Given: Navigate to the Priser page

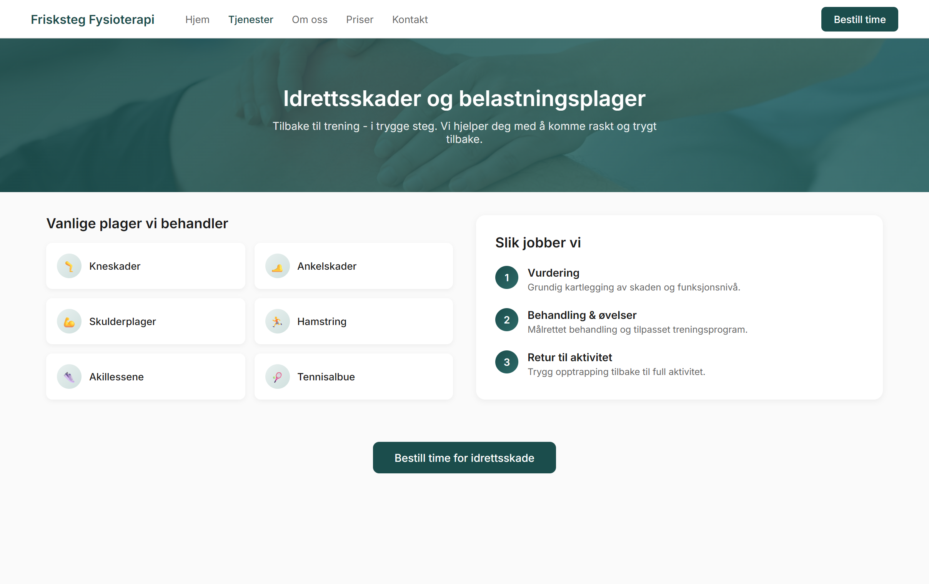Looking at the screenshot, I should point(360,19).
